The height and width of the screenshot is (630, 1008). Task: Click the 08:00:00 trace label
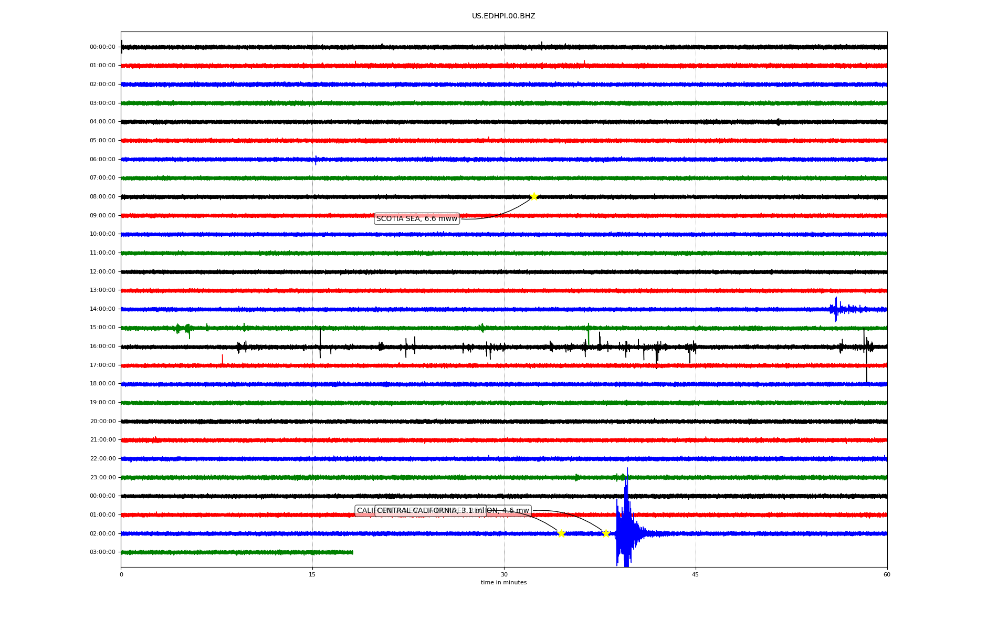[x=102, y=197]
